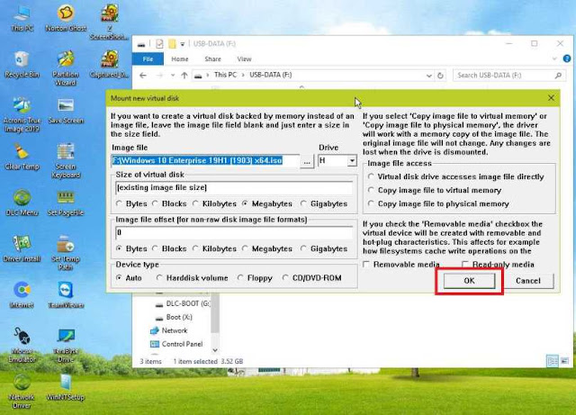576x415 pixels.
Task: Expand Explorer address bar history dropdown
Action: (428, 76)
